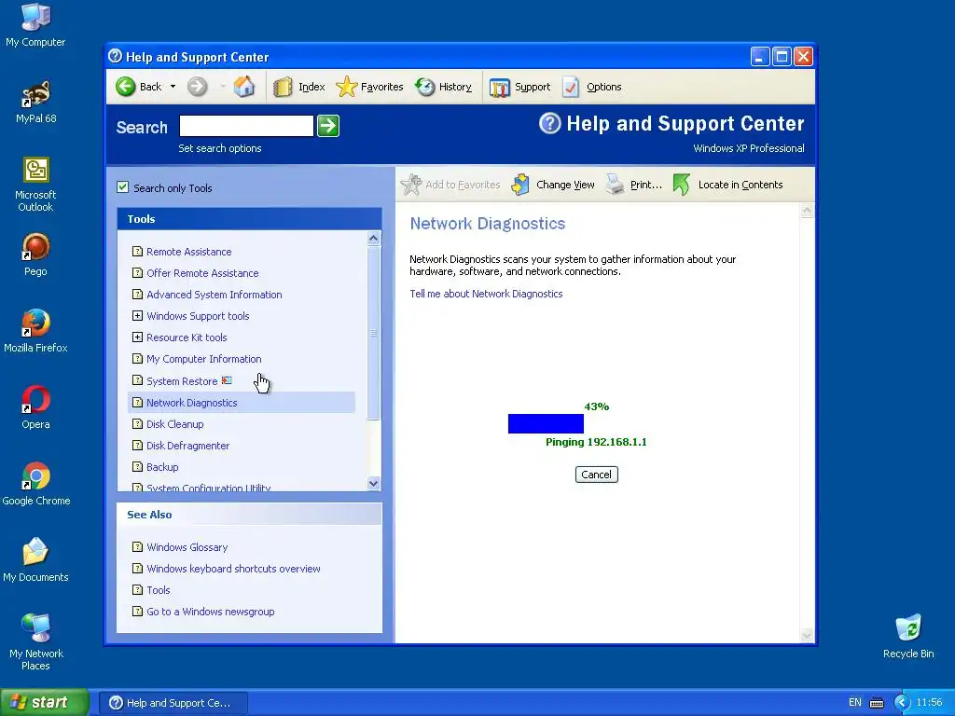Open the Support toolbar item
The width and height of the screenshot is (955, 716).
(519, 87)
